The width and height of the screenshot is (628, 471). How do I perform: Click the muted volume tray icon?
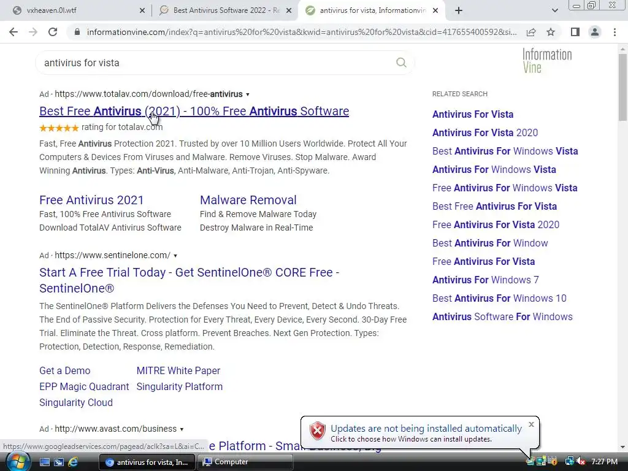click(x=581, y=462)
